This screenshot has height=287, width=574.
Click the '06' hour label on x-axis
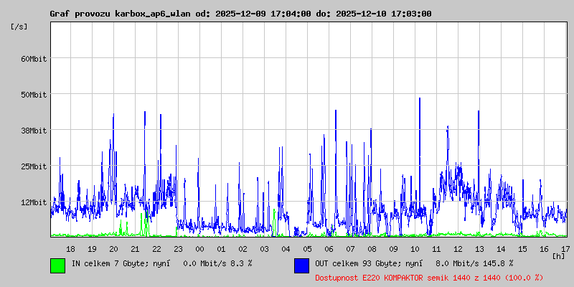[329, 249]
